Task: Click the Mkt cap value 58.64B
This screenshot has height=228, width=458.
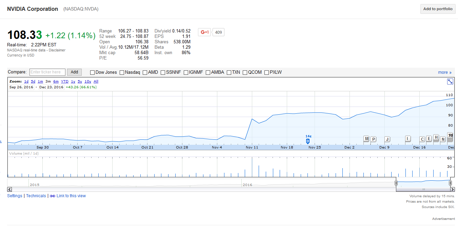Action: coord(142,52)
